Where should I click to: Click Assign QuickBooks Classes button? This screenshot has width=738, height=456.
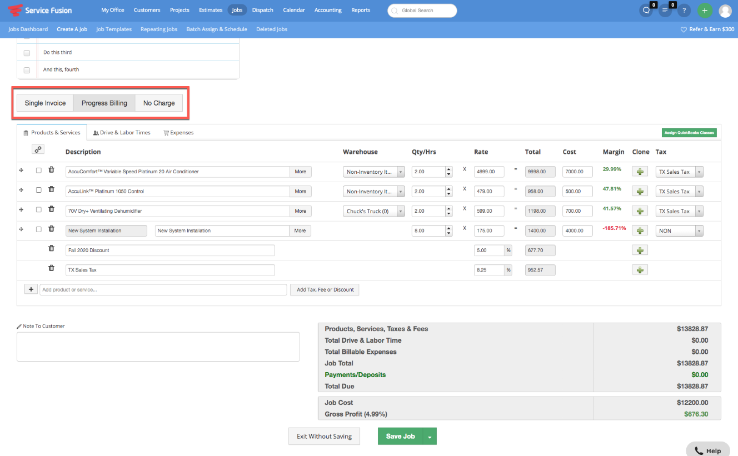click(x=689, y=133)
